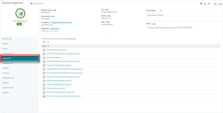Viewport: 223px width, 113px height.
Task: Open the help question mark icon
Action: coord(215,4)
